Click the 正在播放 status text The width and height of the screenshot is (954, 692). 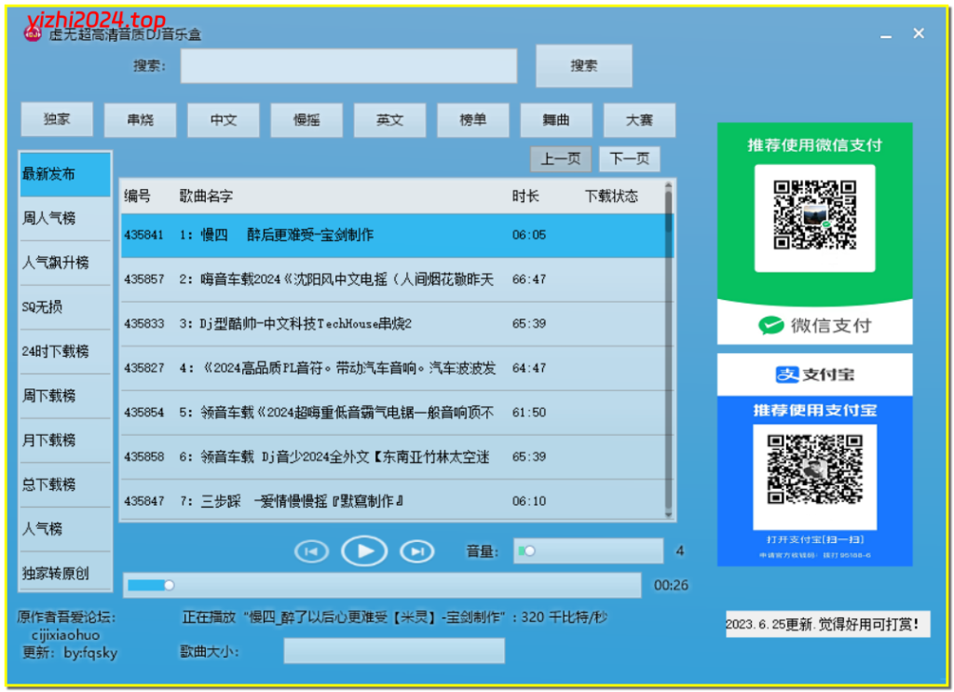point(395,617)
